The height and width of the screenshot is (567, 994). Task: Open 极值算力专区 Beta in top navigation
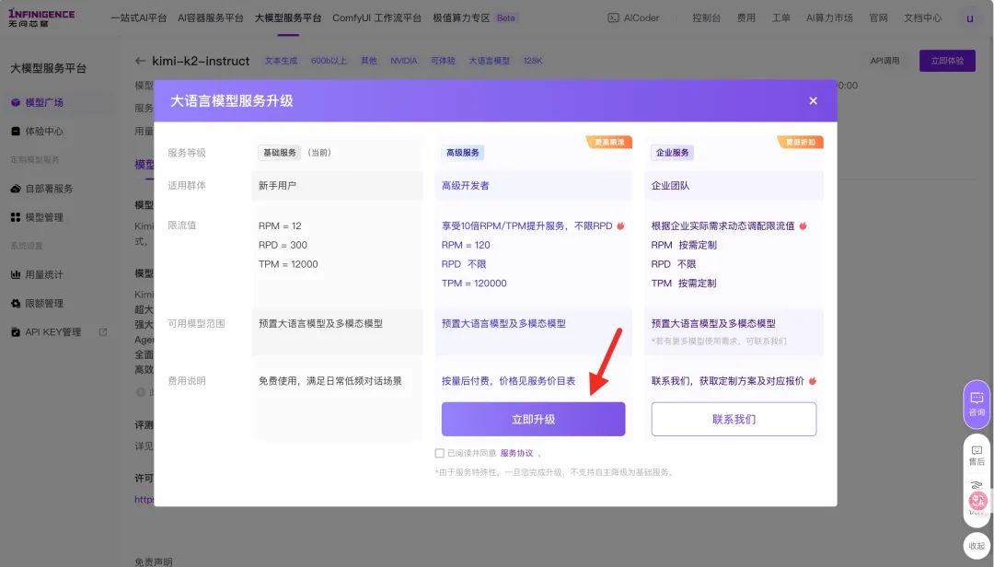(475, 17)
